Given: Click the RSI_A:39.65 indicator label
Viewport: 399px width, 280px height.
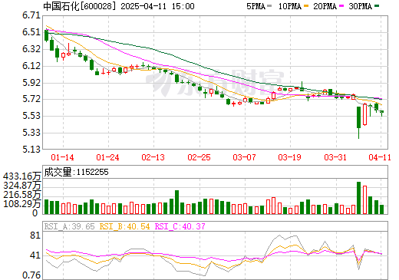Looking at the screenshot, I should pos(69,226).
